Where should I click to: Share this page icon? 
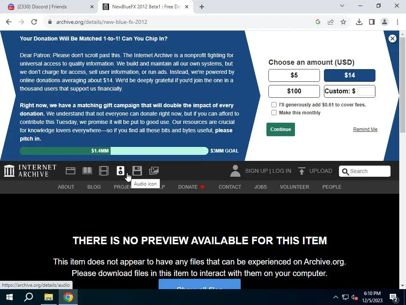[x=331, y=22]
